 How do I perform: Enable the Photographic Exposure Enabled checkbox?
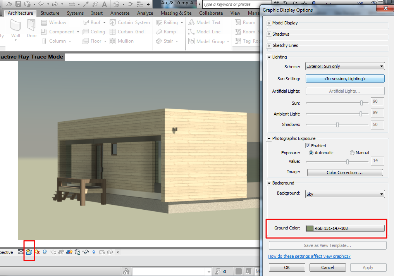307,145
